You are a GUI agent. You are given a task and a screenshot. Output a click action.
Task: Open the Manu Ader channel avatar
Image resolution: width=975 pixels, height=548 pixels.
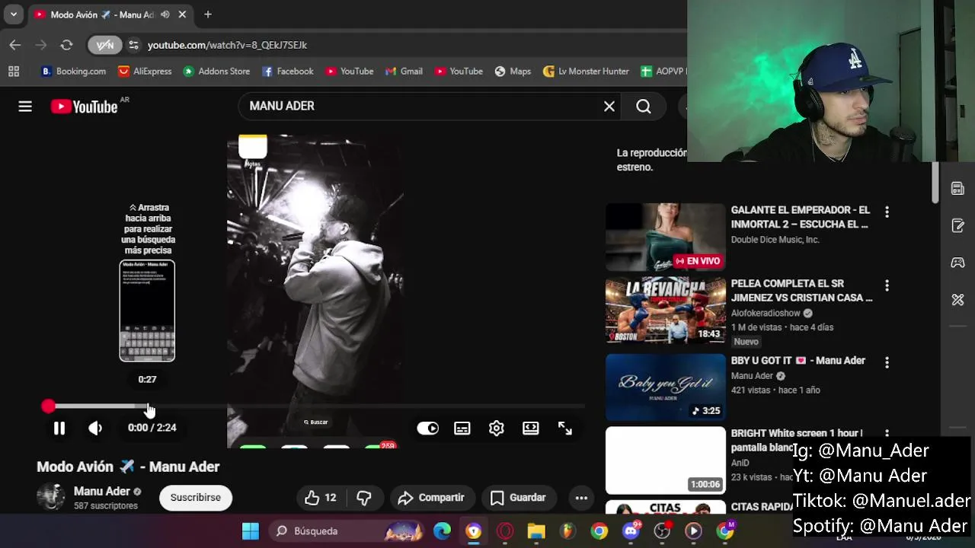coord(51,497)
